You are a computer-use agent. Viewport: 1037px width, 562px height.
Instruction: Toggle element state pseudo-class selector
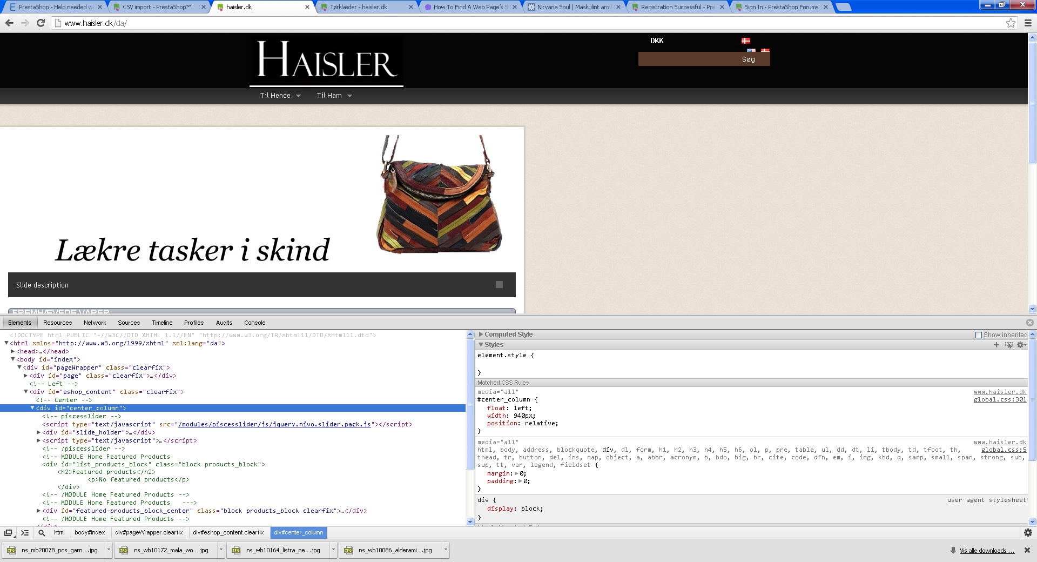1008,345
